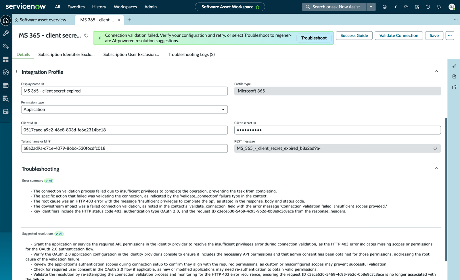Viewport: 460px width, 280px height.
Task: Click the Troubleshoot button
Action: pos(314,38)
